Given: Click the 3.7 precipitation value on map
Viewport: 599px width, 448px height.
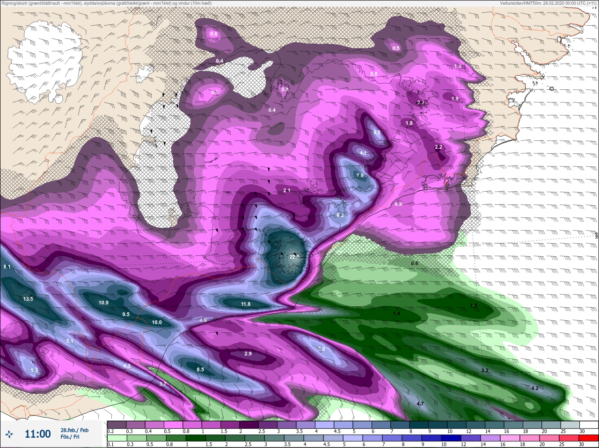Looking at the screenshot, I should coord(163,383).
